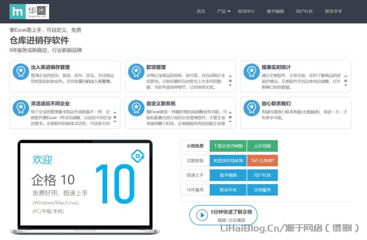Click the diamond 企格 logo on laptop screen
367x240 pixels.
[138, 156]
